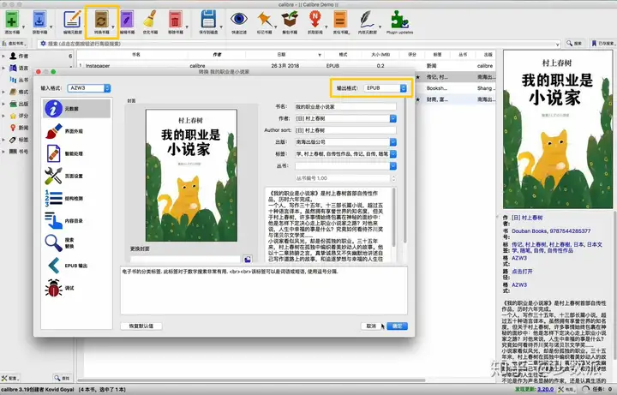Expand the Authors category in tag browser
Image resolution: width=617 pixels, height=395 pixels.
pos(3,56)
